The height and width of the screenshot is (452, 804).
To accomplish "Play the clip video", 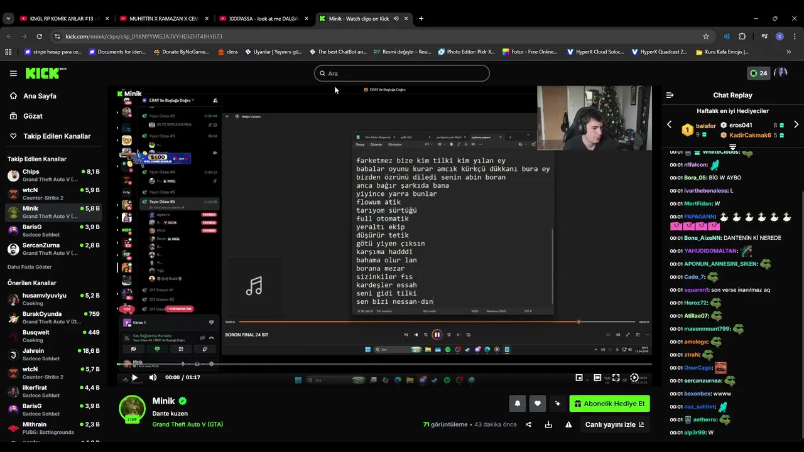I will point(134,377).
